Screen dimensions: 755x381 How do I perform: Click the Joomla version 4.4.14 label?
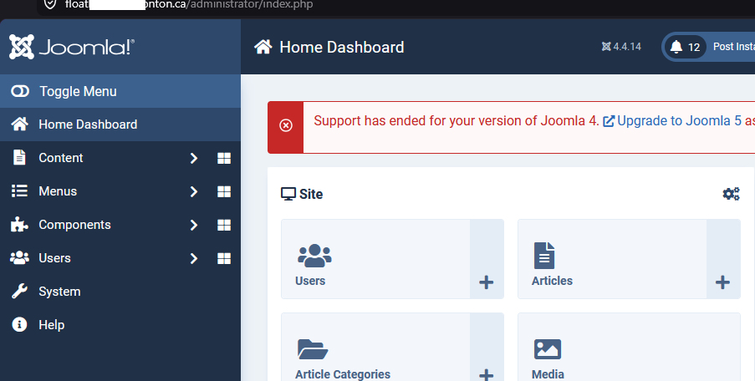tap(621, 47)
